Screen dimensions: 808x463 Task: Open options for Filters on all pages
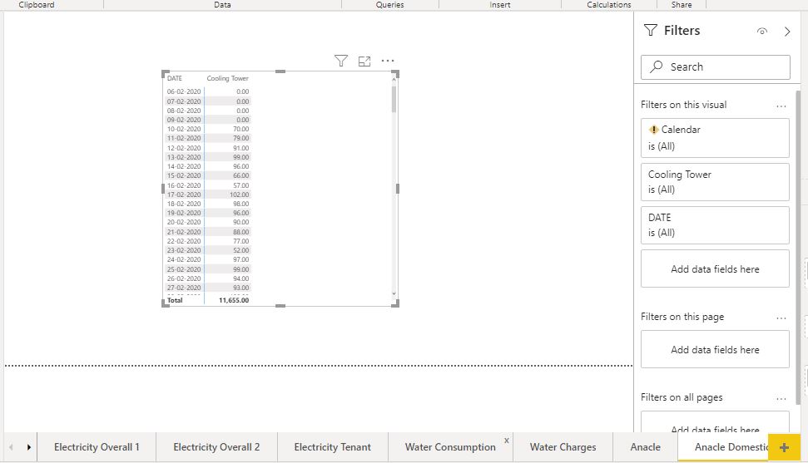click(x=781, y=398)
